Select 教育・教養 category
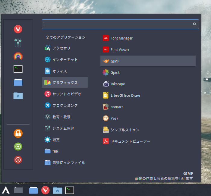This screenshot has width=211, height=196. 65,117
